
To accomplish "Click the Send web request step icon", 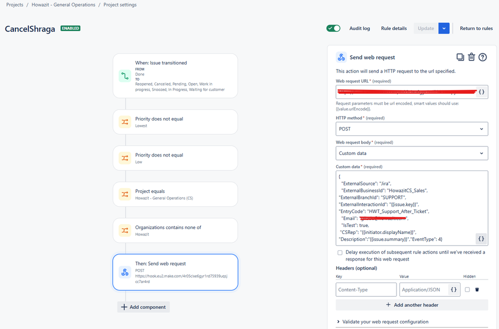I will pyautogui.click(x=125, y=272).
